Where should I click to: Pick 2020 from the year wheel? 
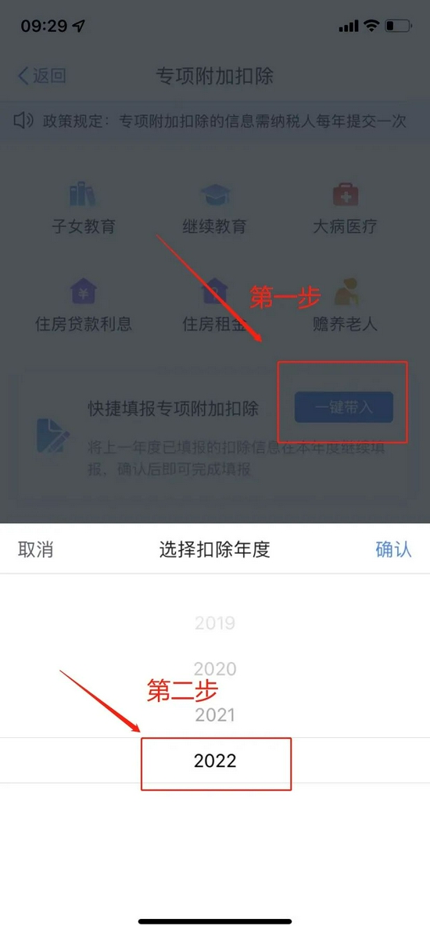[215, 669]
